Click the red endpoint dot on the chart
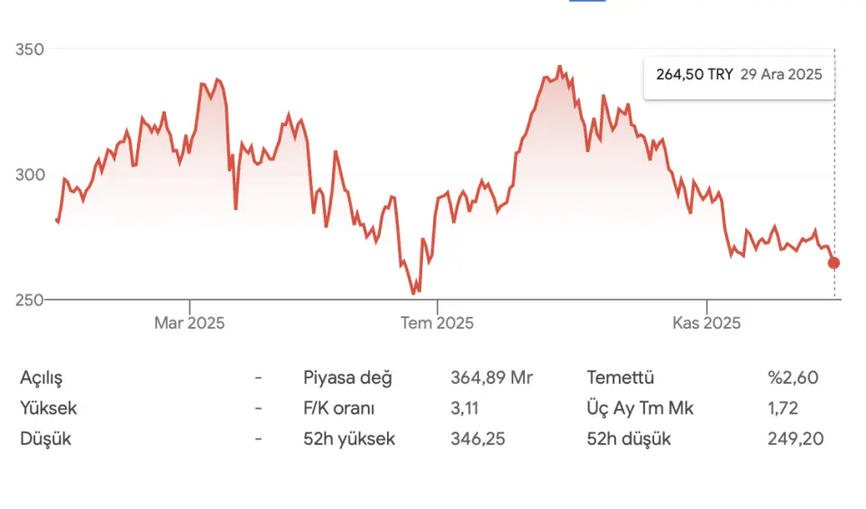Image resolution: width=866 pixels, height=509 pixels. tap(834, 263)
